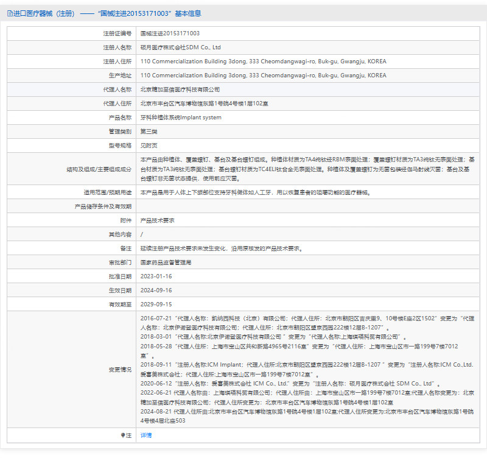Click the 变更情况 row label
The image size is (487, 461).
(x=119, y=370)
